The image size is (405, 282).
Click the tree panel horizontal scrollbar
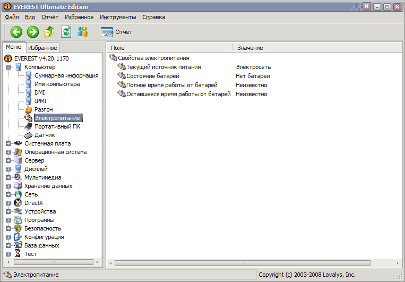pos(53,262)
